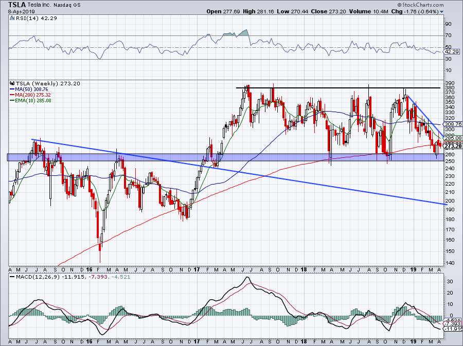Click the 273.20 last price tag on axis
Viewport: 463px width, 346px height.
coord(453,146)
